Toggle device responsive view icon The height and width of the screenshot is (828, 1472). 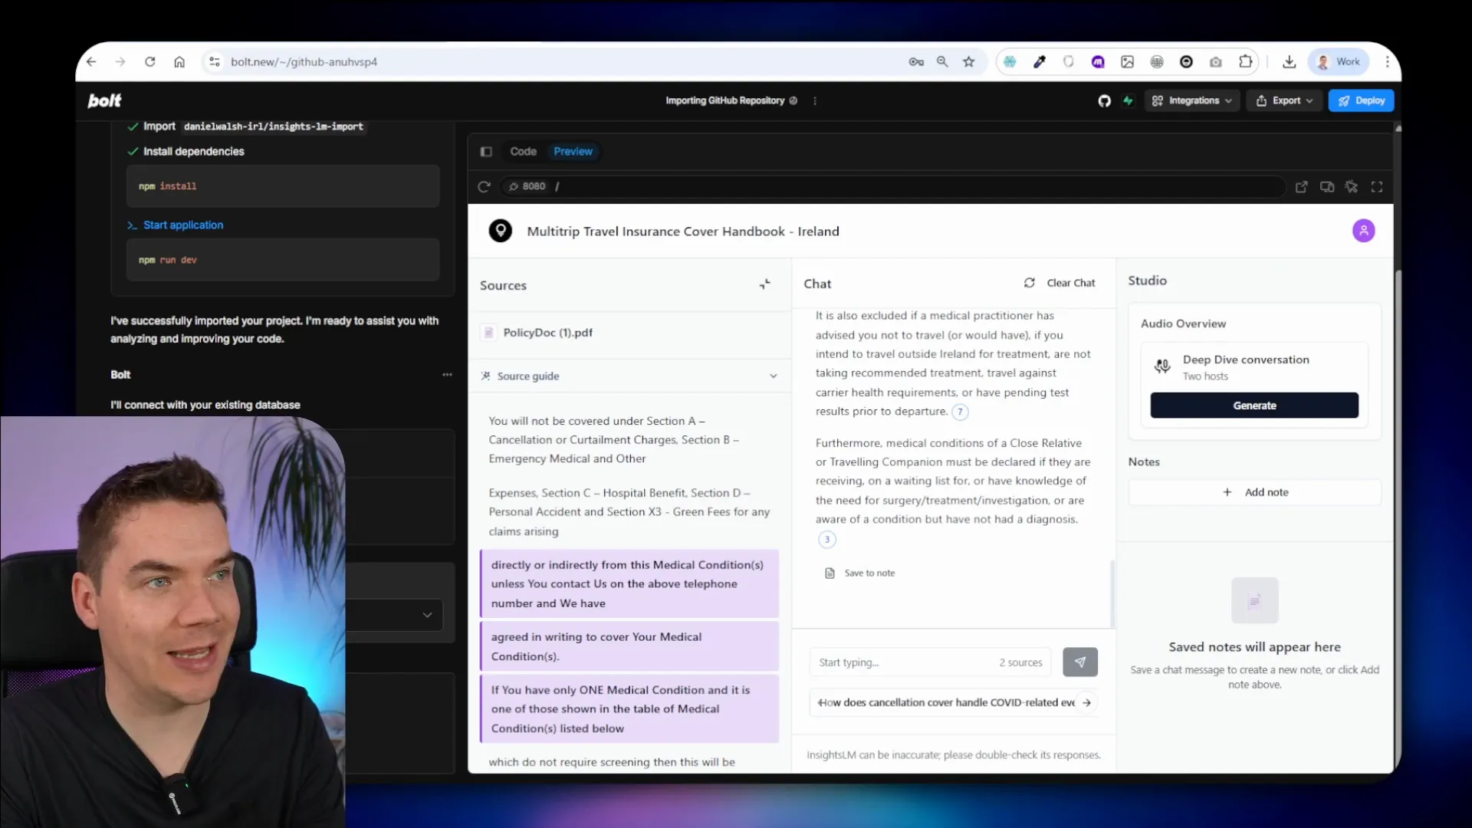point(1326,186)
